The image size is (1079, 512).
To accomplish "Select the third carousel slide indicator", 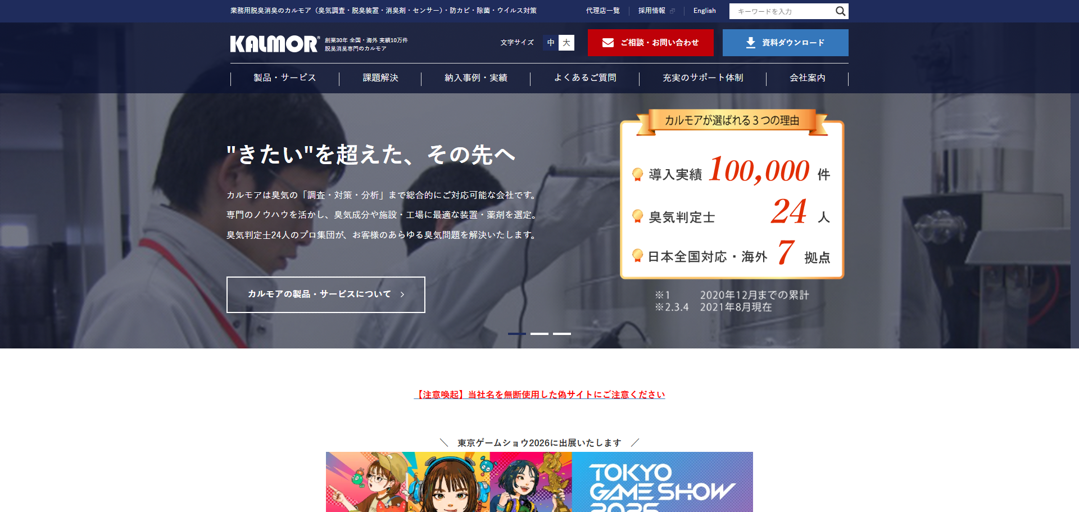I will (x=562, y=334).
